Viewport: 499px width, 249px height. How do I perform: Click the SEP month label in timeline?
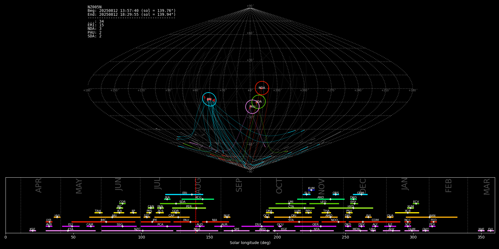pos(239,185)
